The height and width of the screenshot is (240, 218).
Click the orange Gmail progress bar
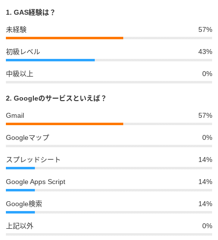point(64,124)
